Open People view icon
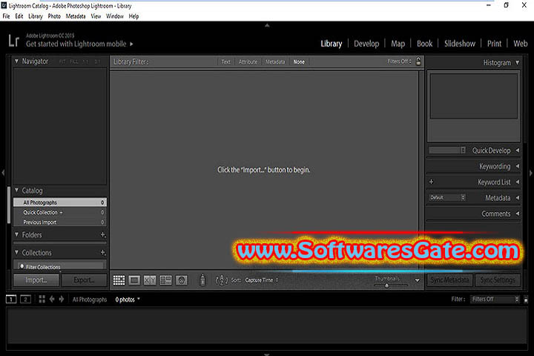 [x=182, y=280]
